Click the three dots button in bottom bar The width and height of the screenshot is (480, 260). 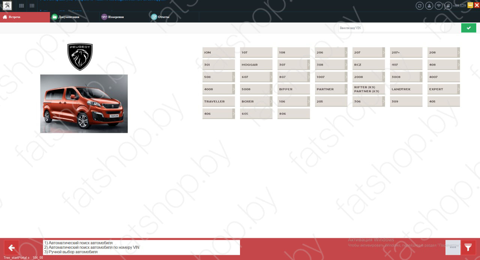[x=453, y=248]
